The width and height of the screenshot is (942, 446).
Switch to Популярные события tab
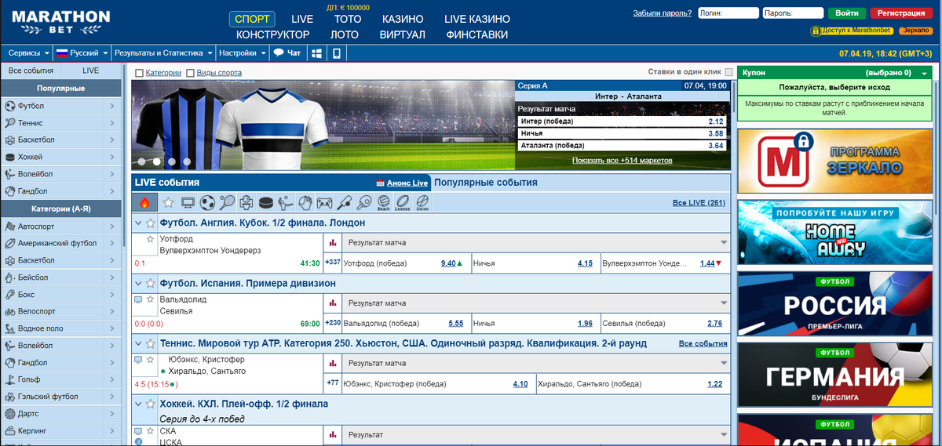[486, 183]
